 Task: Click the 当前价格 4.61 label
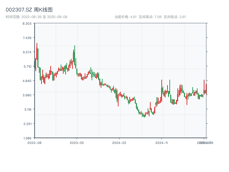[x=125, y=17]
